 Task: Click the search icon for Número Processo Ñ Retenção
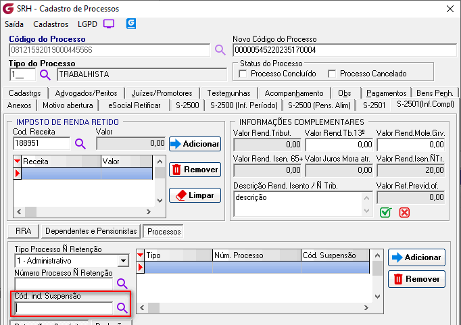pyautogui.click(x=122, y=284)
